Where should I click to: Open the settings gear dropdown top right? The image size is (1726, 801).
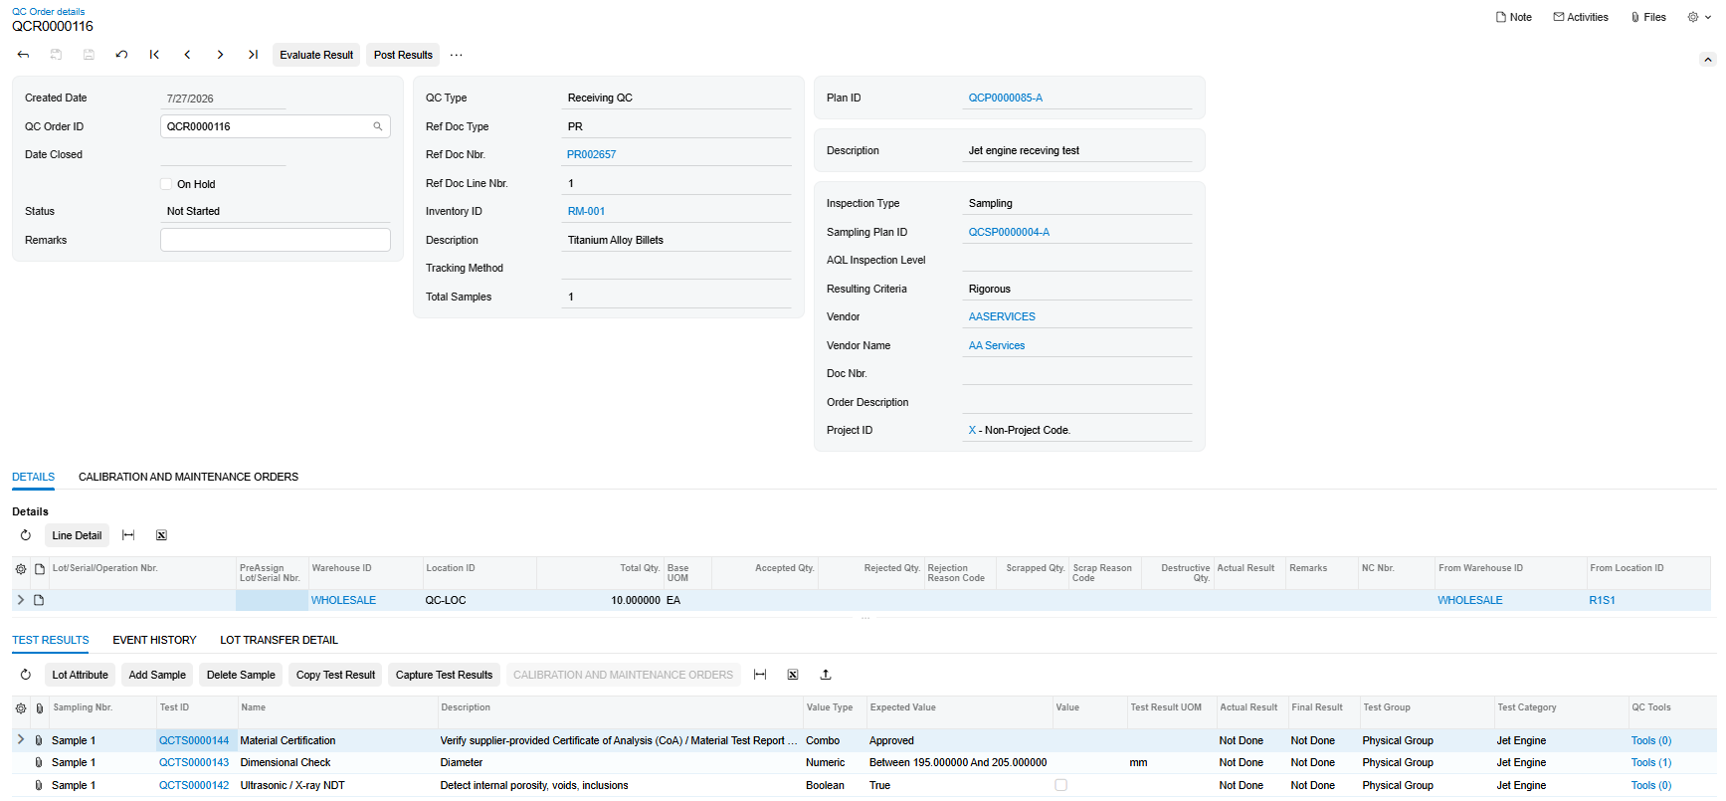click(1699, 17)
